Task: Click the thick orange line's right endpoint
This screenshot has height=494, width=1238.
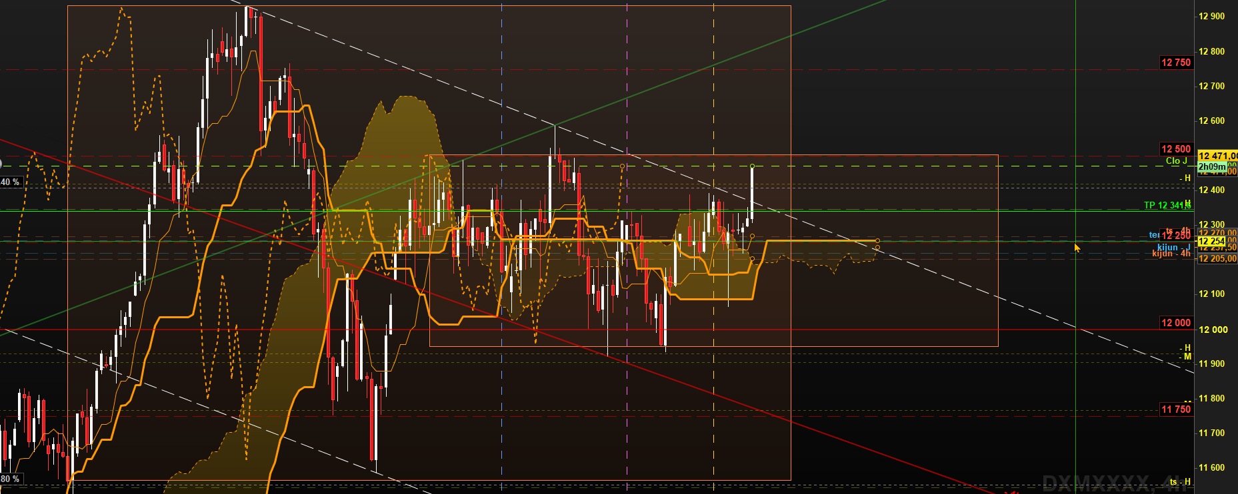Action: point(877,240)
